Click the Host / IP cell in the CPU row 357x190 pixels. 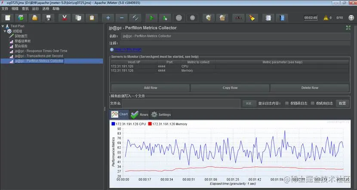coord(134,66)
